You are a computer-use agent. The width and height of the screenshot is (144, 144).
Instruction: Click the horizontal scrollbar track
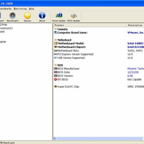coord(100,138)
